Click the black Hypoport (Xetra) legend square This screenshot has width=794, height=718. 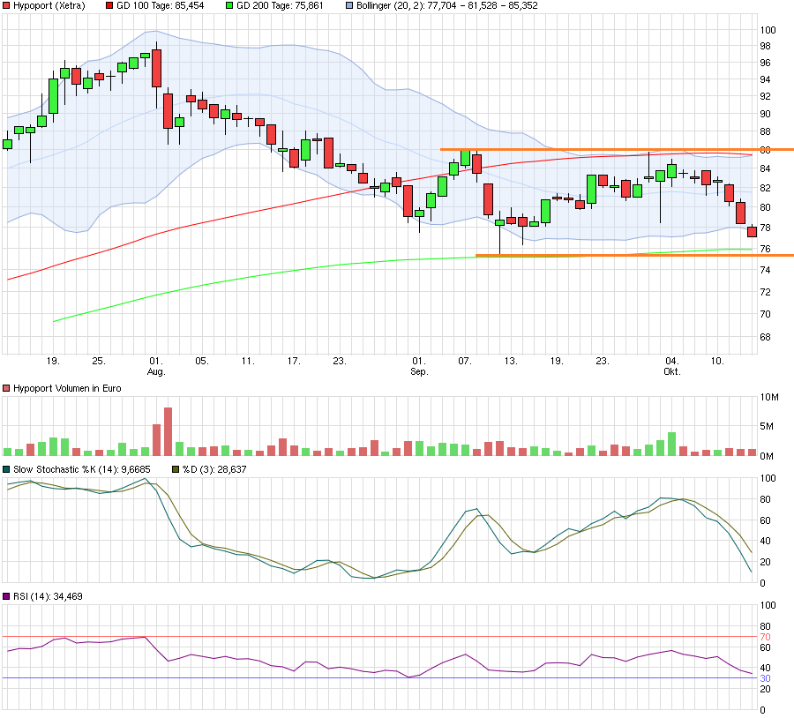(x=7, y=5)
